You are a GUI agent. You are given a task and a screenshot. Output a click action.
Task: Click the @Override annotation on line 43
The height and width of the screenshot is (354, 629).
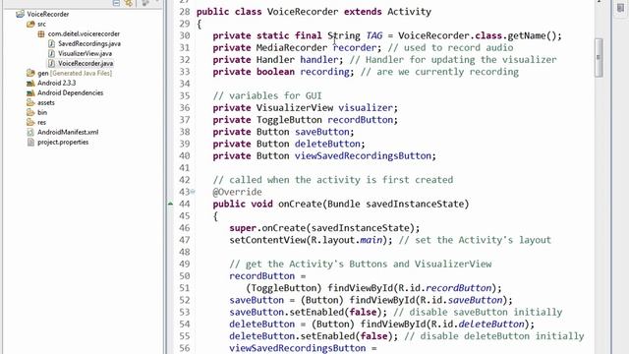coord(237,192)
